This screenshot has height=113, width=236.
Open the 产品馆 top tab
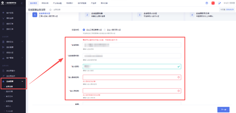[94, 3]
